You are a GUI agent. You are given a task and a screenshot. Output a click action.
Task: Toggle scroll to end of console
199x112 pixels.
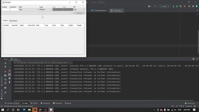click(x=9, y=75)
